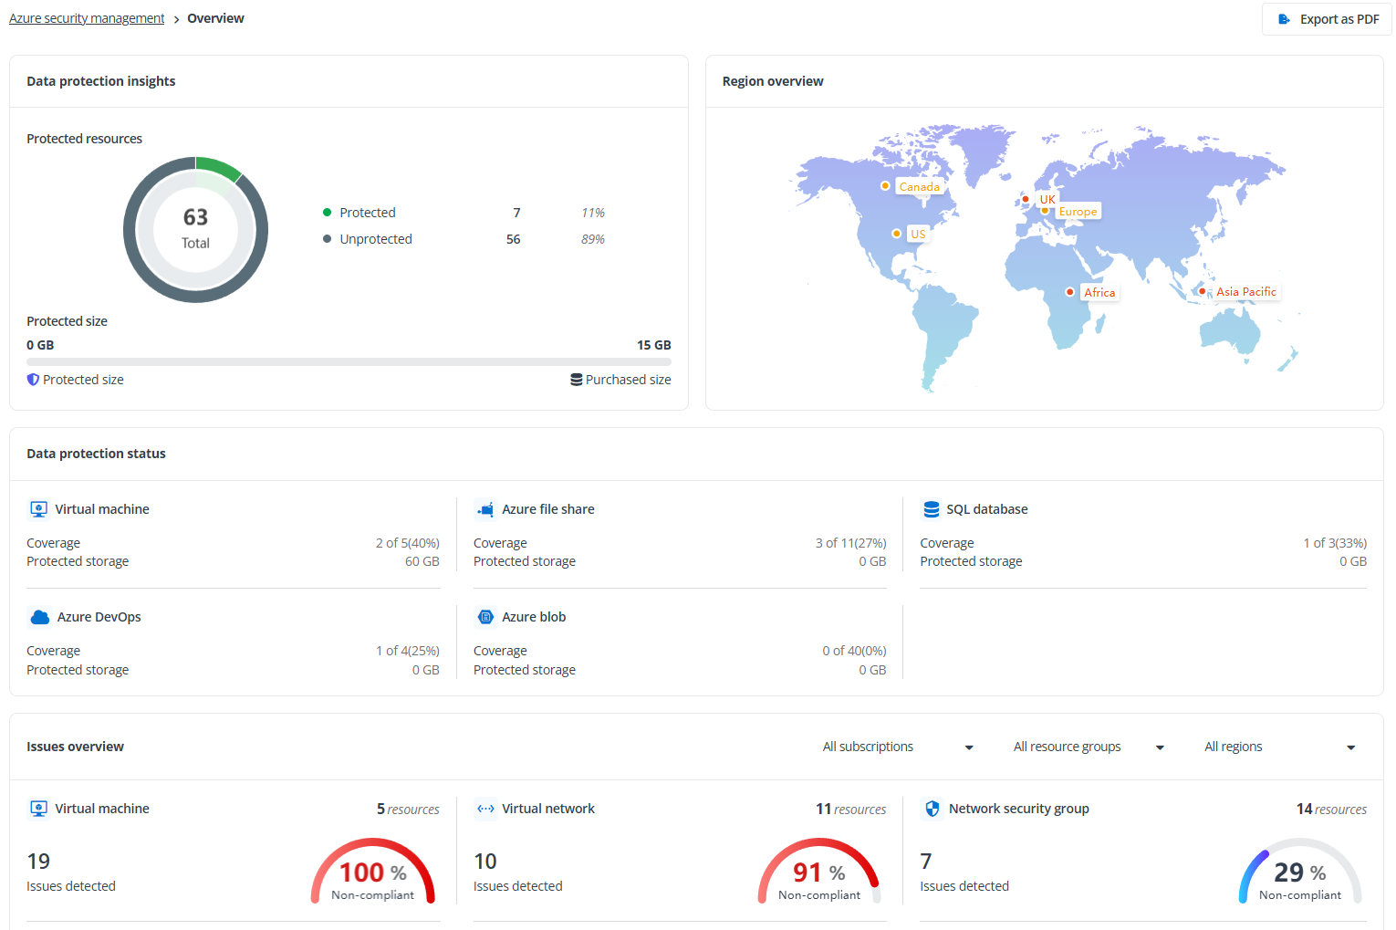
Task: Toggle the Unprotected legend entry
Action: coord(368,238)
